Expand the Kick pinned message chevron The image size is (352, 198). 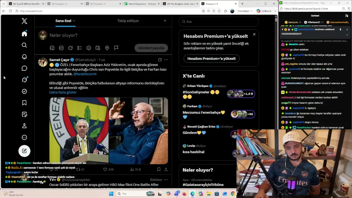tap(347, 35)
